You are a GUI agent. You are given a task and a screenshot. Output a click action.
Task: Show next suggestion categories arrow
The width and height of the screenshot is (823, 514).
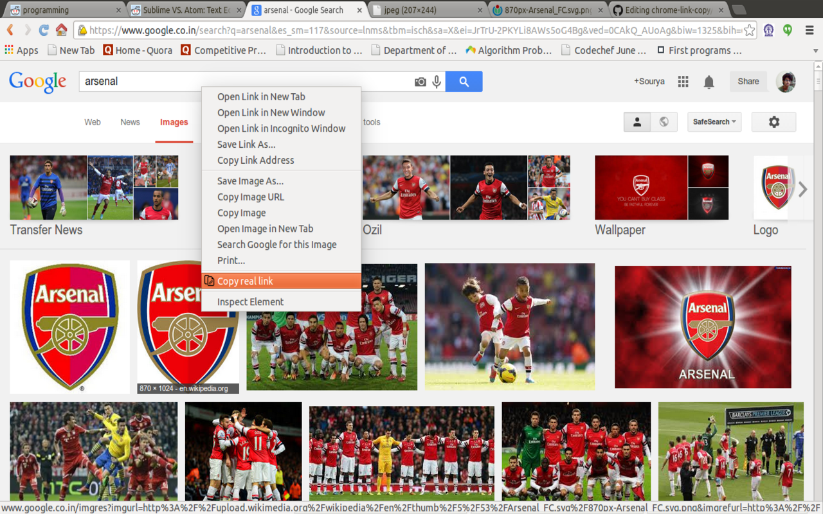pyautogui.click(x=802, y=189)
